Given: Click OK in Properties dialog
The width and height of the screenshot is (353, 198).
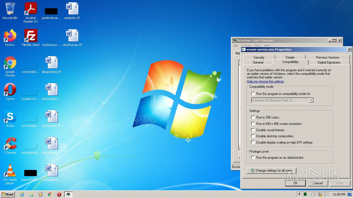Looking at the screenshot, I should tap(295, 183).
